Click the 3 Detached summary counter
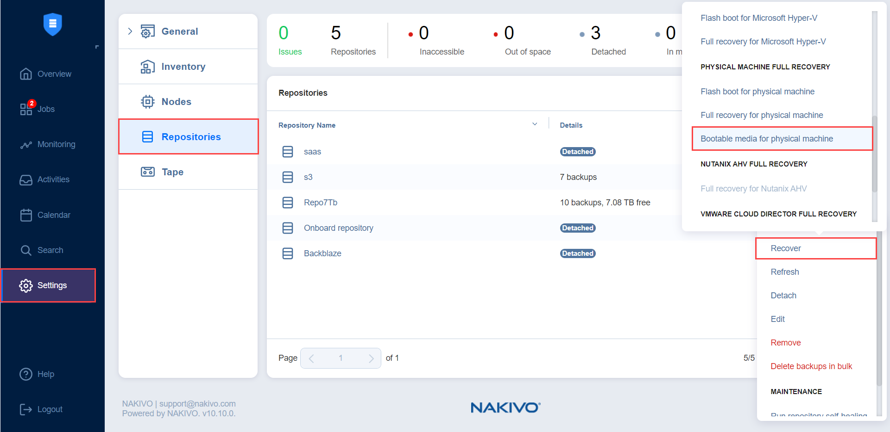The width and height of the screenshot is (890, 432). click(x=603, y=41)
